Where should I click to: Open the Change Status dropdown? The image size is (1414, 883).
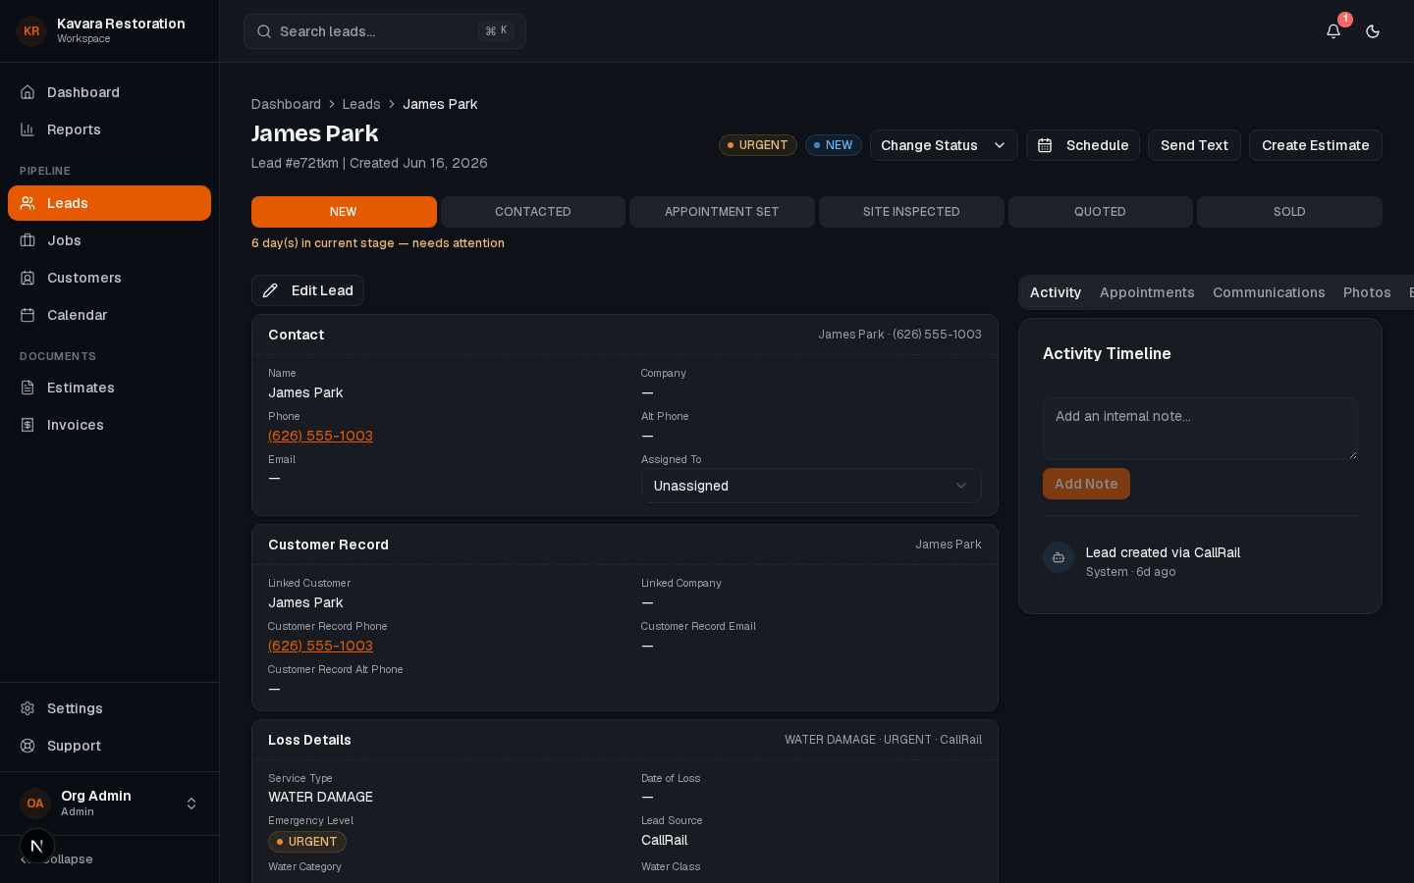(944, 145)
